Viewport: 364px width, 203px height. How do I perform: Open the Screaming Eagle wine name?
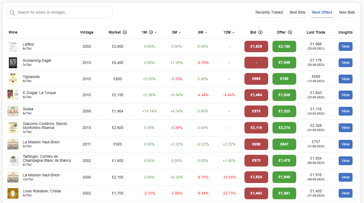37,60
